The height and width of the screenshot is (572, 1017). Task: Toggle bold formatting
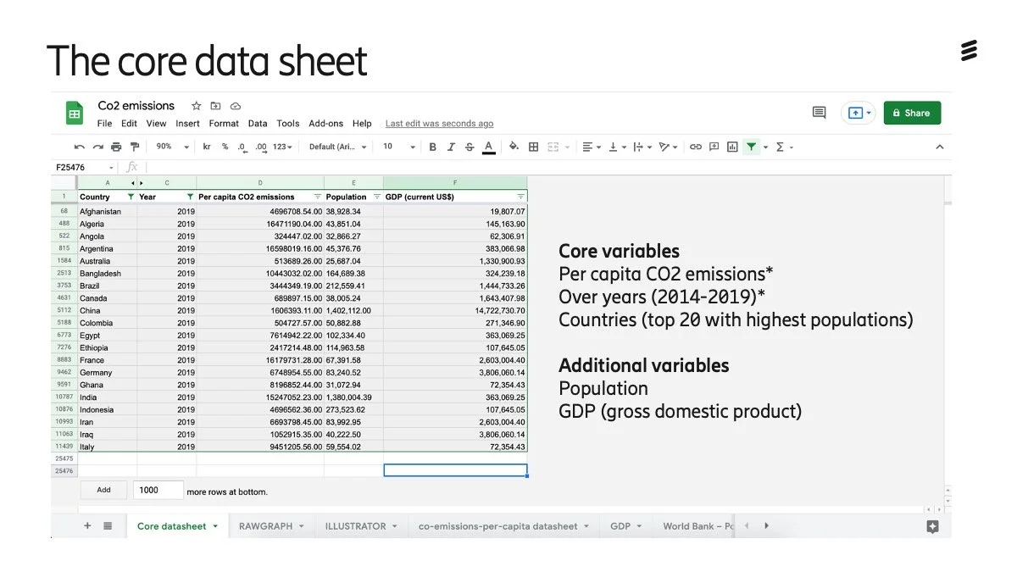[432, 147]
